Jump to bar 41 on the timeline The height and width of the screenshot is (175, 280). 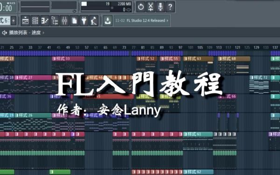(x=49, y=48)
